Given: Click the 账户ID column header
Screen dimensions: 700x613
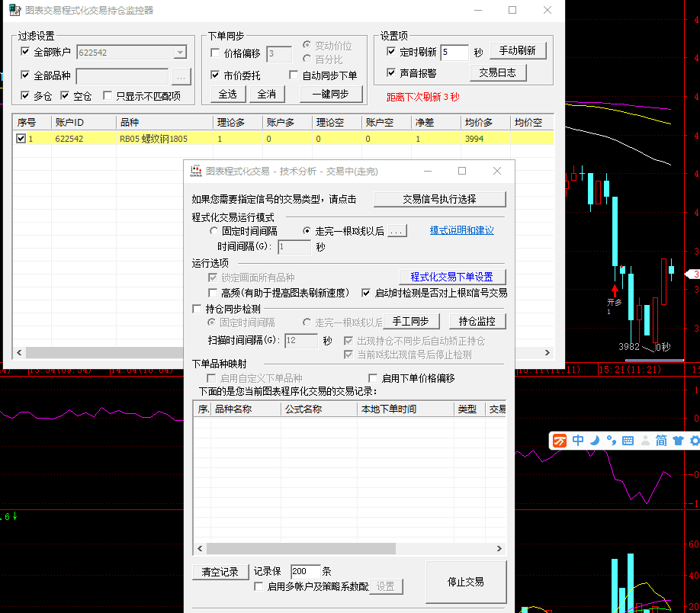Looking at the screenshot, I should (82, 122).
